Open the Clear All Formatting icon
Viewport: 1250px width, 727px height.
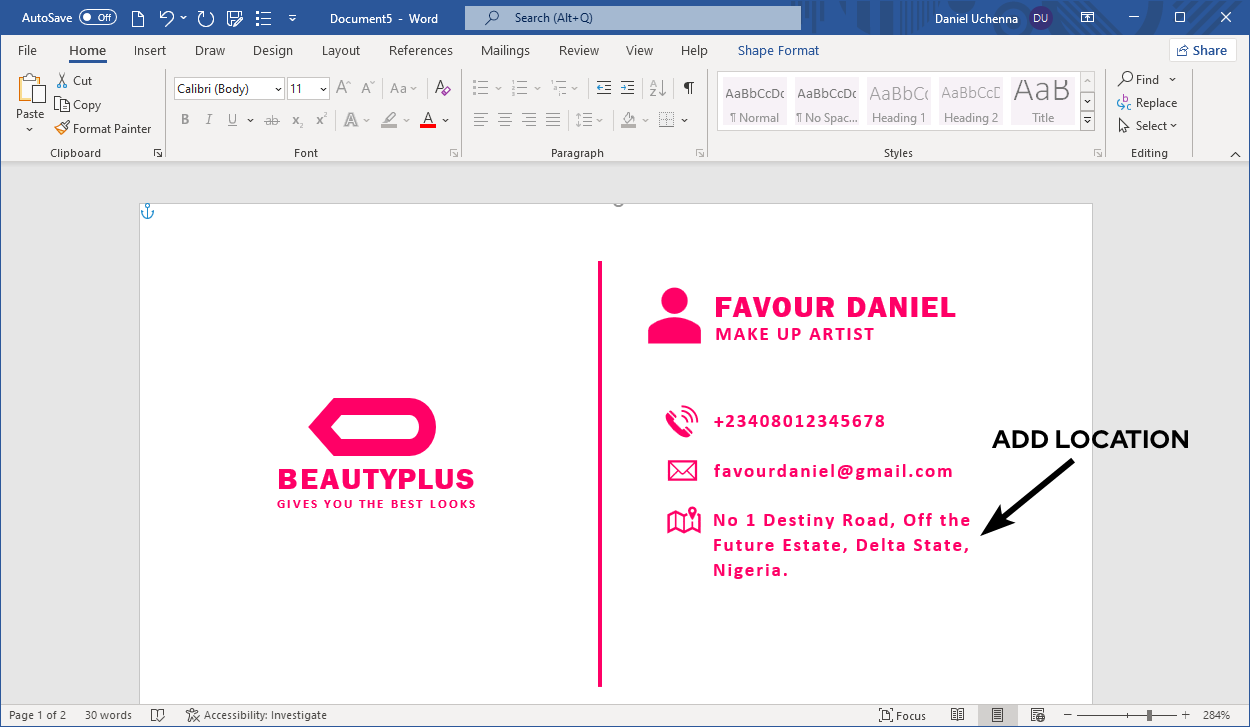pos(442,88)
